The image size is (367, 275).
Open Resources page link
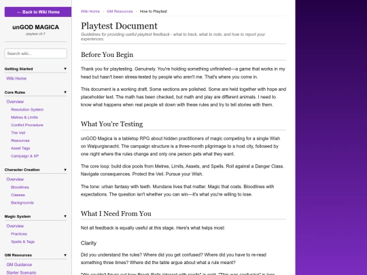pyautogui.click(x=20, y=141)
